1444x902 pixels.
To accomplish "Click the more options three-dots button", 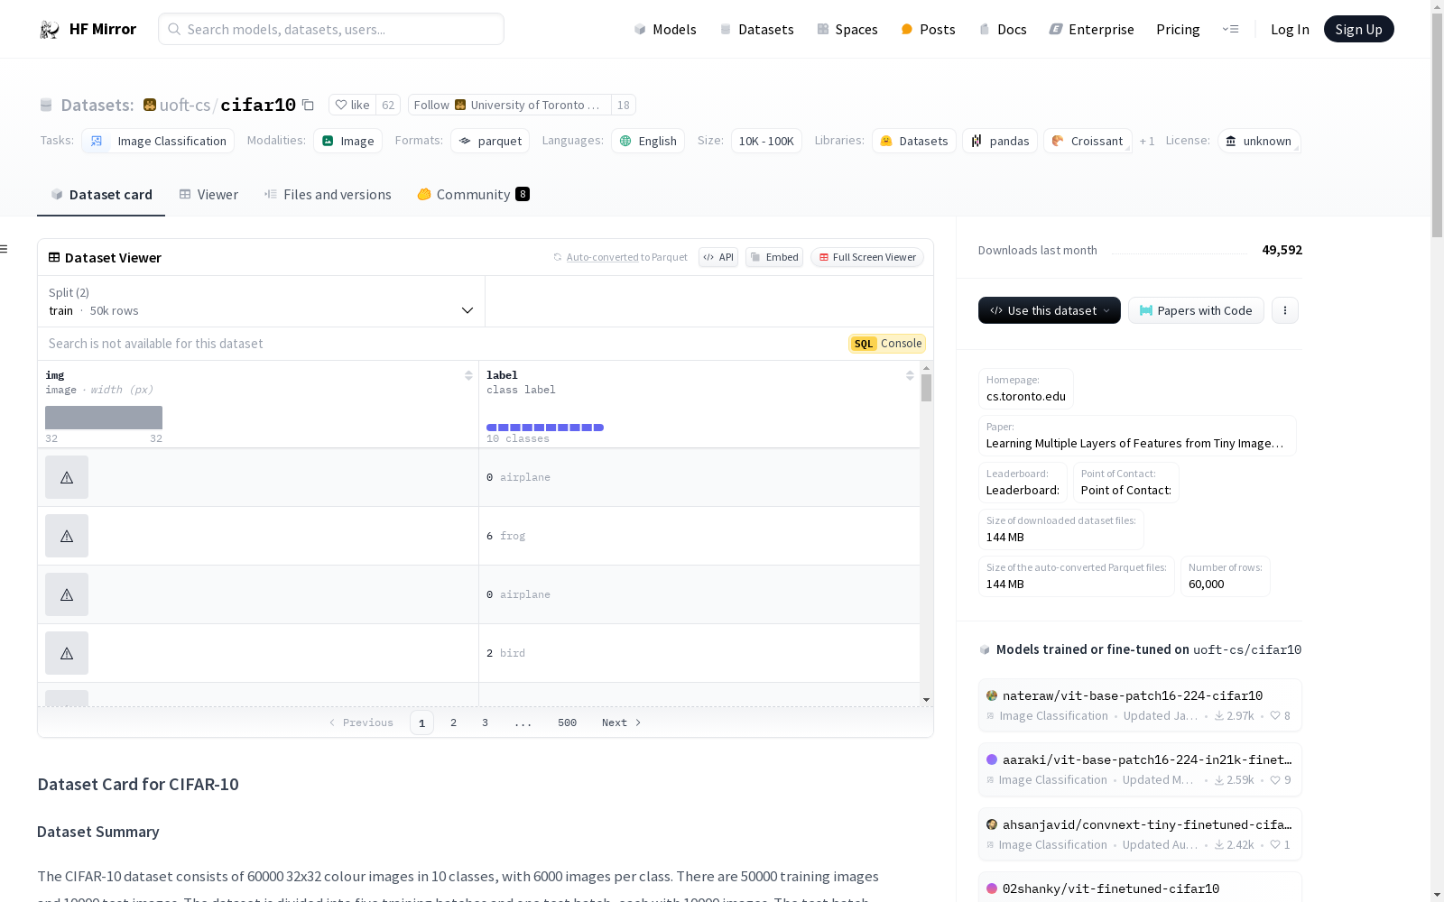I will coord(1285,310).
